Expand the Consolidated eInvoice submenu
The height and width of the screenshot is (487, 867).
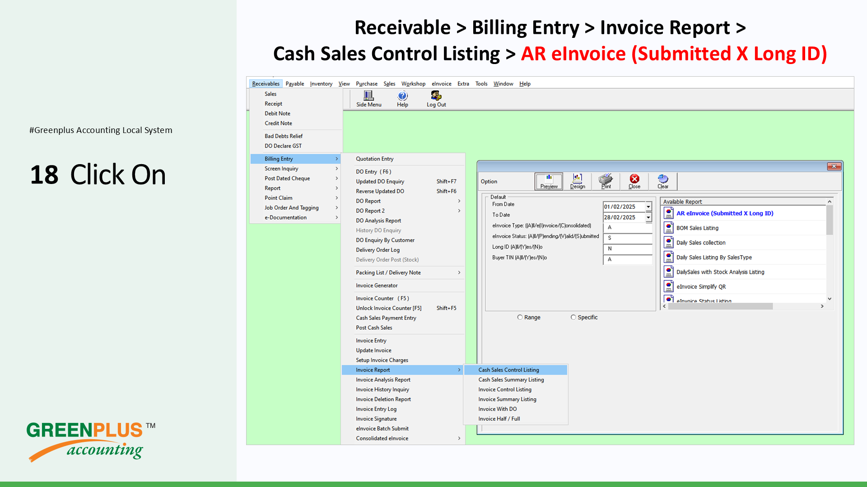(x=403, y=438)
